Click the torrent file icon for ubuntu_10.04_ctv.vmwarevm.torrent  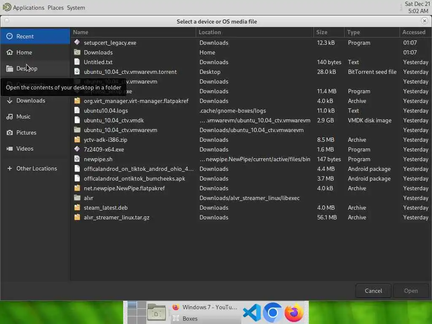77,71
